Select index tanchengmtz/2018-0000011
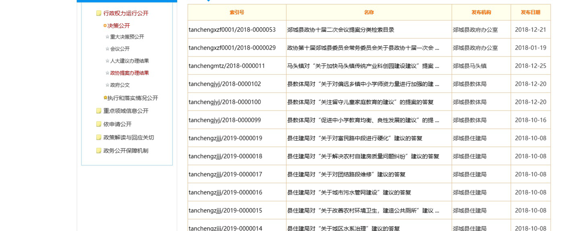 click(x=226, y=66)
